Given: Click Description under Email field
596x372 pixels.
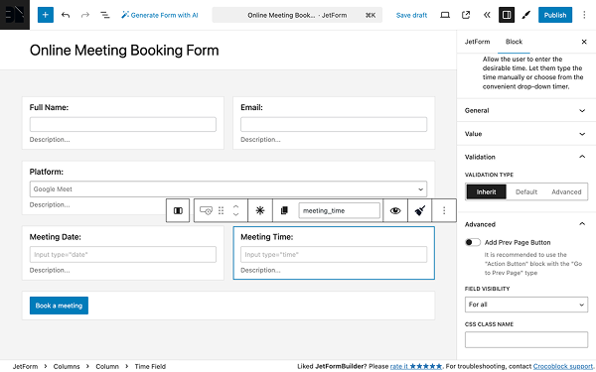Looking at the screenshot, I should (260, 140).
